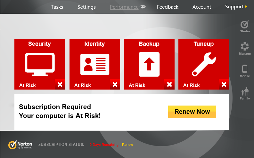Open Norton Studio from the sidebar
This screenshot has width=254, height=158.
[x=245, y=27]
